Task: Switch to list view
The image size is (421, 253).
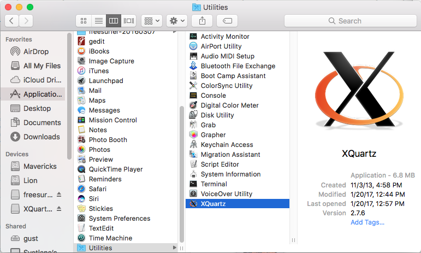Action: [x=99, y=21]
